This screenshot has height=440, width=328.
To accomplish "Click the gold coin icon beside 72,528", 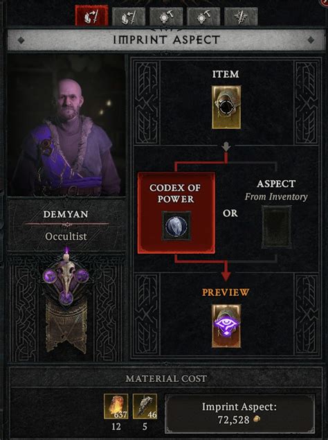I will pos(256,419).
